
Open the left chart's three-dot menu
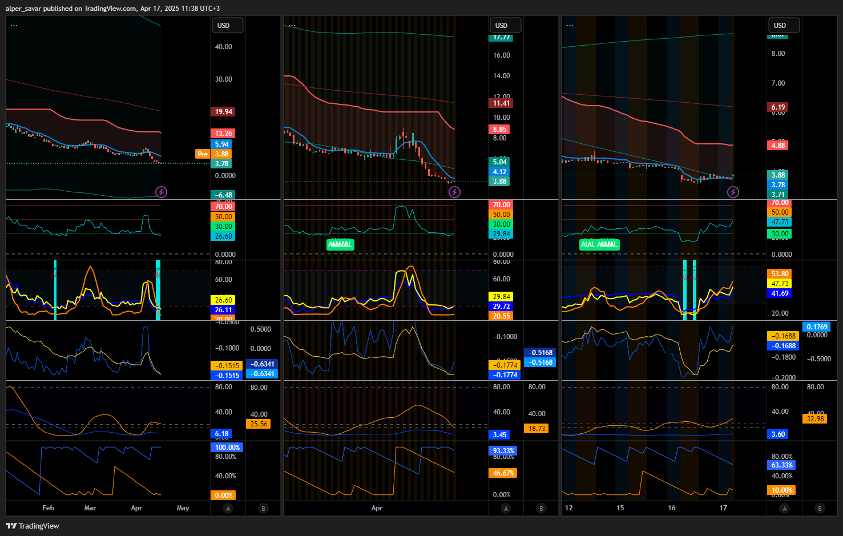click(x=14, y=26)
